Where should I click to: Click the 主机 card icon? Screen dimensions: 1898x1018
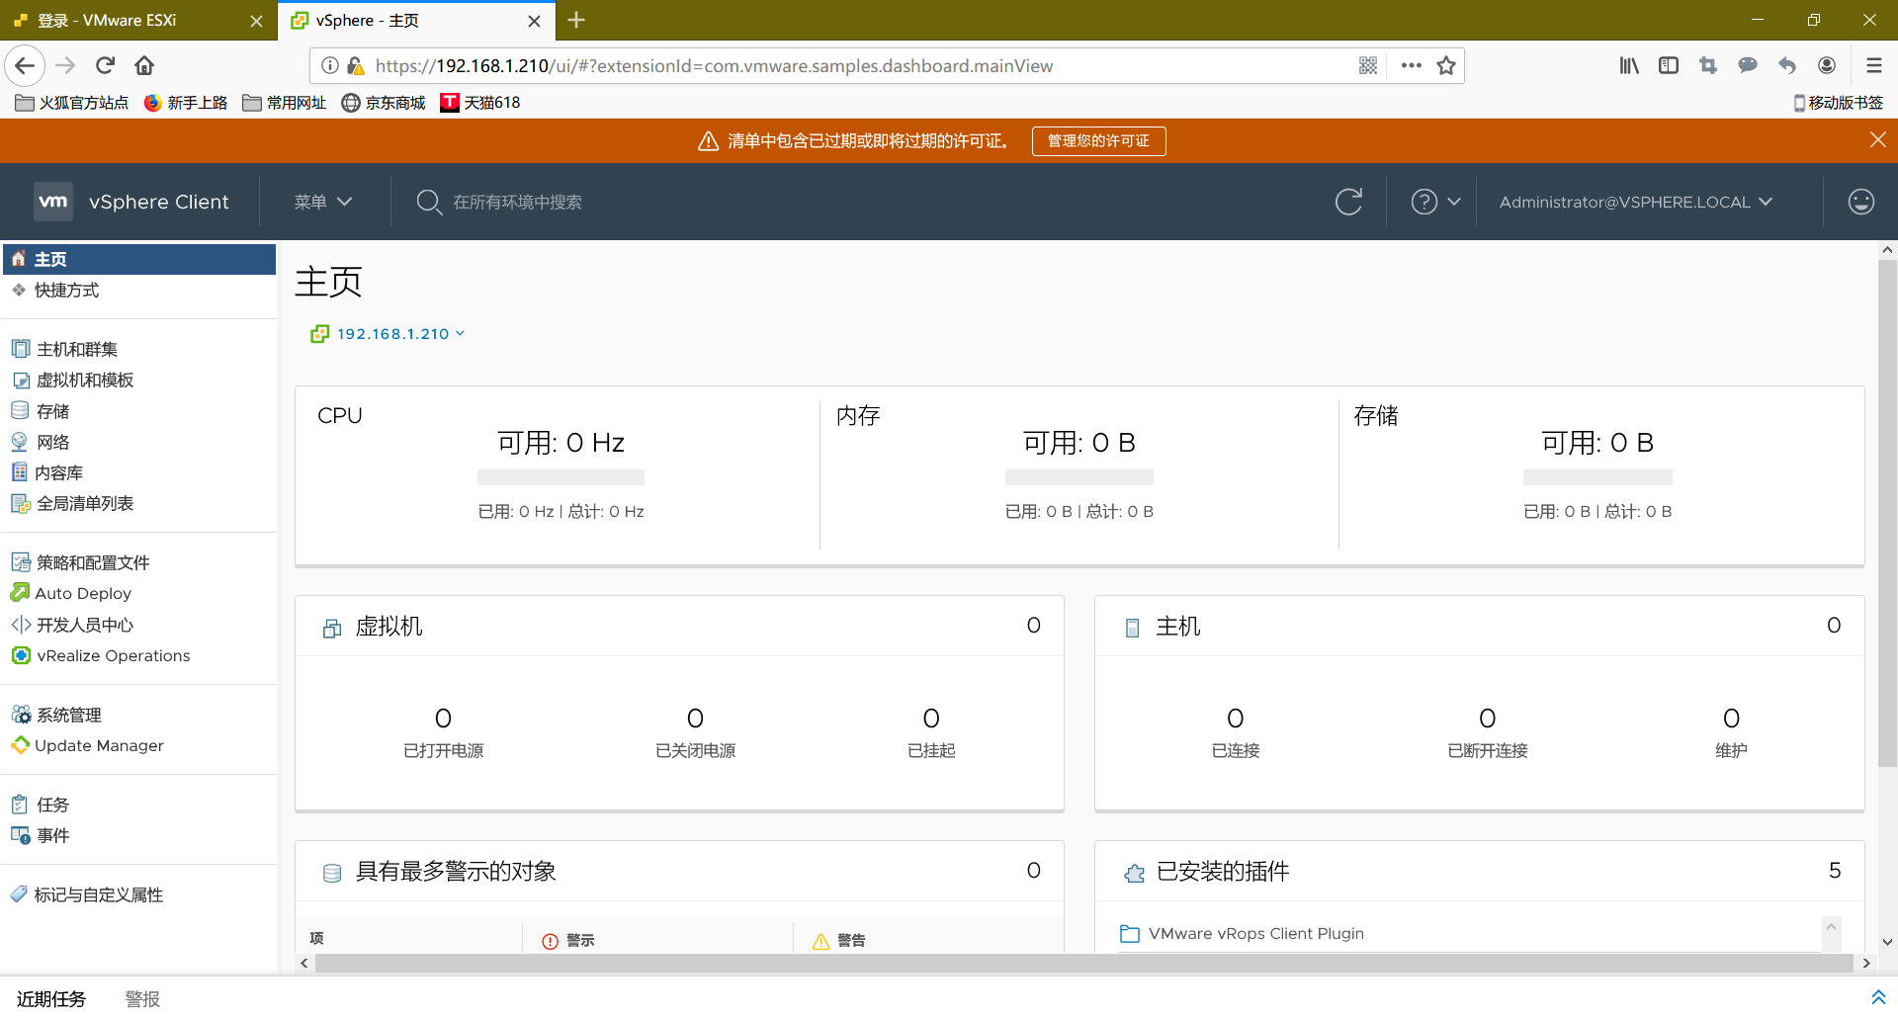coord(1133,628)
